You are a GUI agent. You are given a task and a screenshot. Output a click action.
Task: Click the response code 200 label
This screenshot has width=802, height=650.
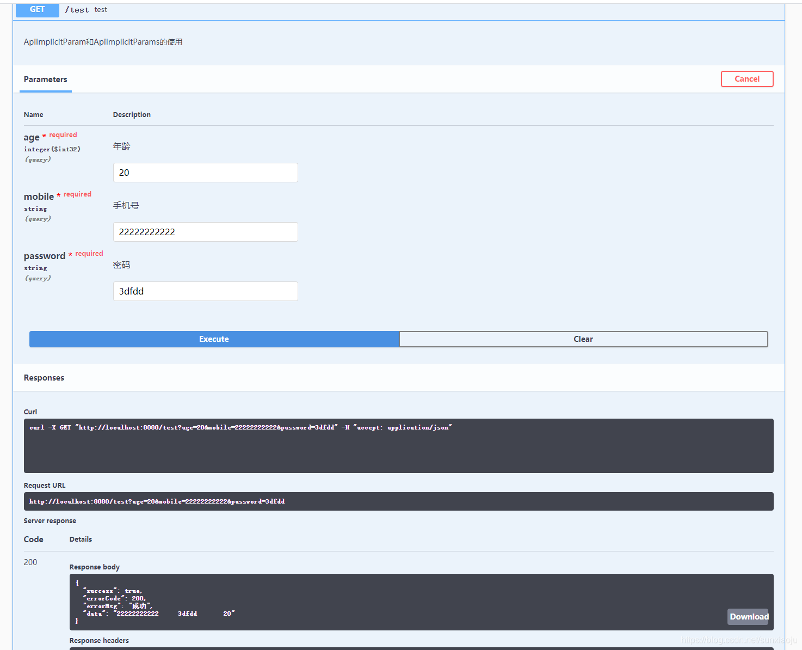tap(30, 562)
